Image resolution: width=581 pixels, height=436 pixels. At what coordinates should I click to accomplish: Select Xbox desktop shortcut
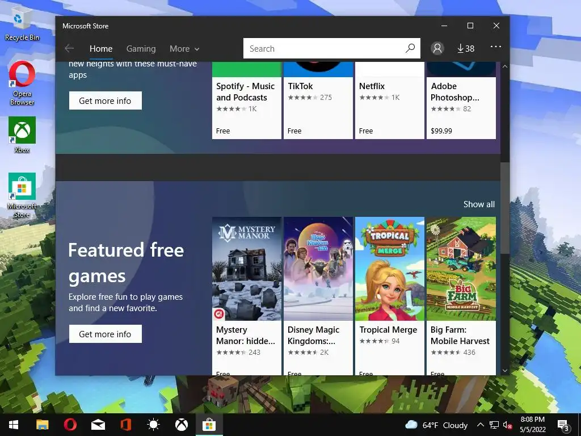[x=22, y=135]
